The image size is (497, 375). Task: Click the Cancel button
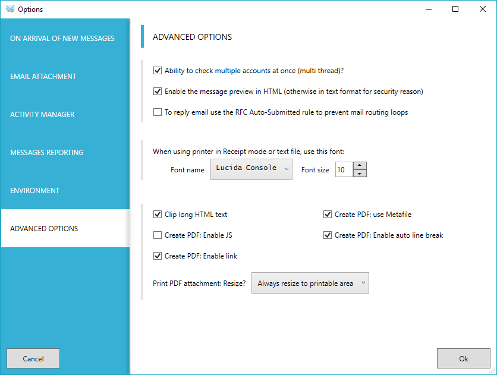(33, 358)
